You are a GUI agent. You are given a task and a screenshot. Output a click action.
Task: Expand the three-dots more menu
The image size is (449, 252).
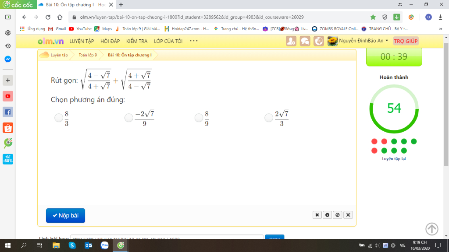click(x=194, y=41)
